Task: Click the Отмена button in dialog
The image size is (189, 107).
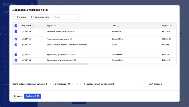Action: [x=18, y=96]
